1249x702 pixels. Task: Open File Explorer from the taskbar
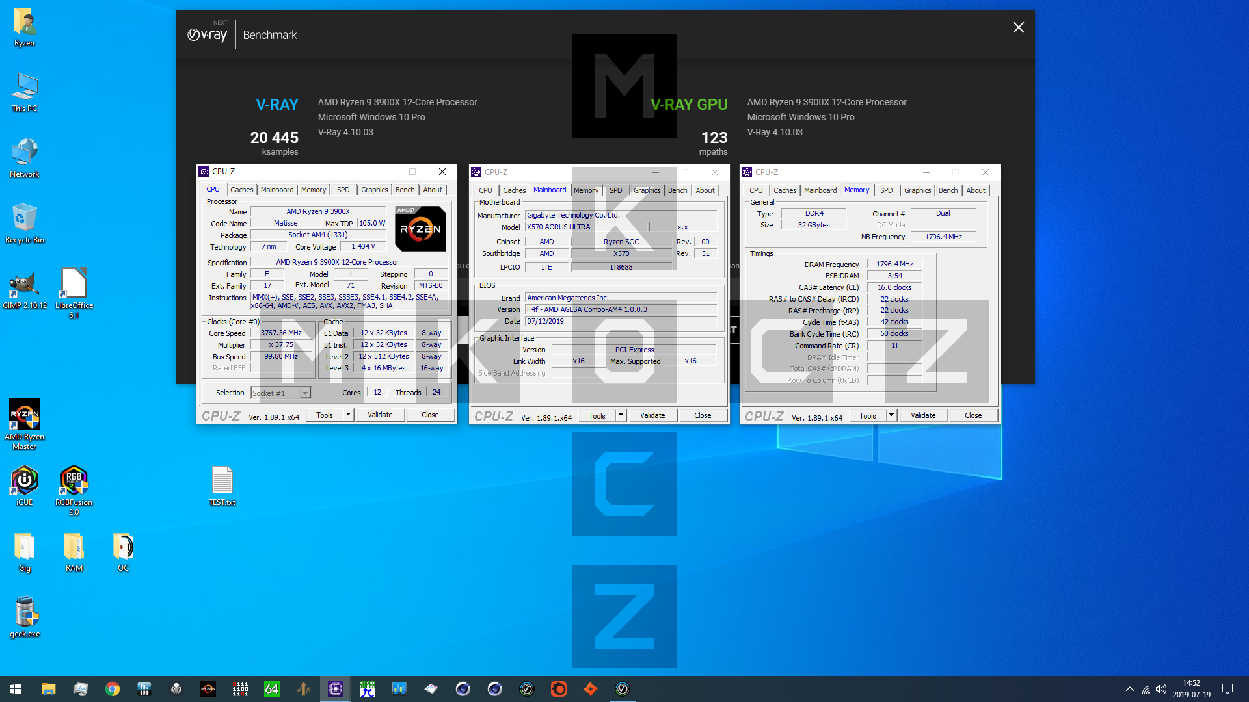click(x=48, y=689)
